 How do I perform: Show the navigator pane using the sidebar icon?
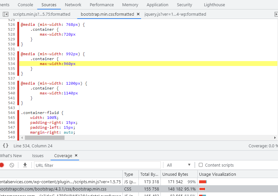pos(6,14)
